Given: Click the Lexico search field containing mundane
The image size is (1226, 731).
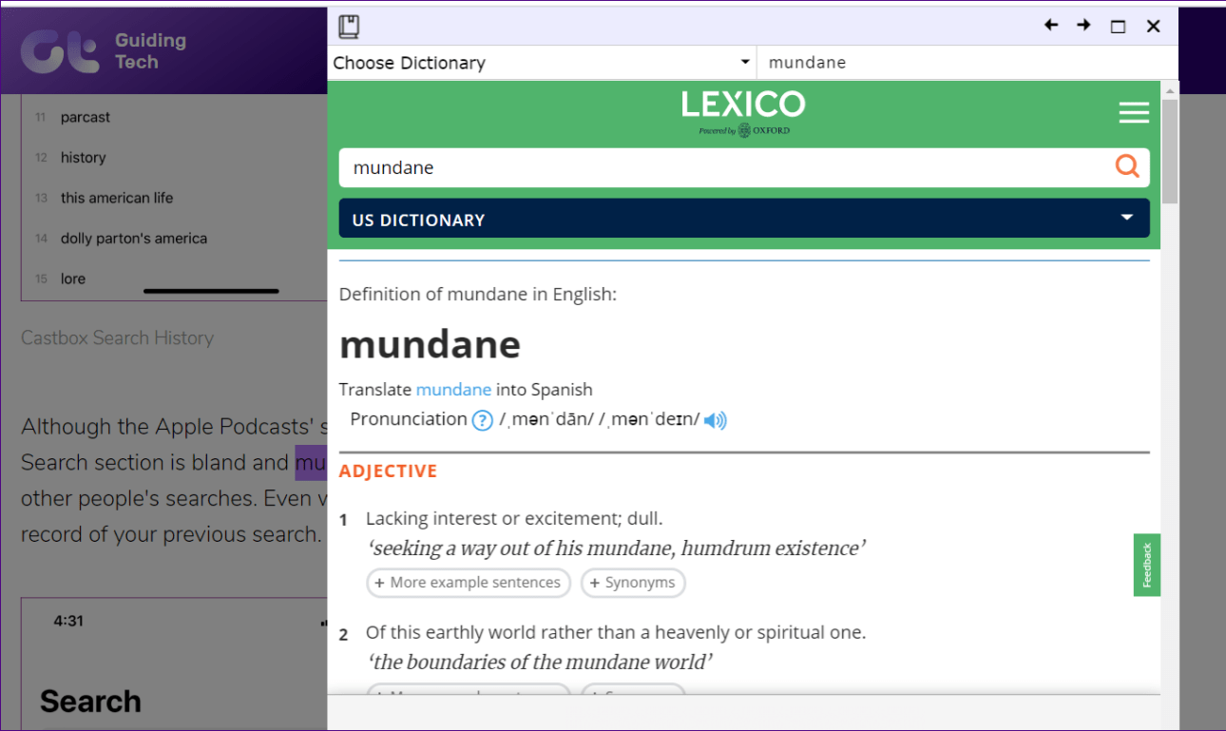Looking at the screenshot, I should (x=722, y=168).
